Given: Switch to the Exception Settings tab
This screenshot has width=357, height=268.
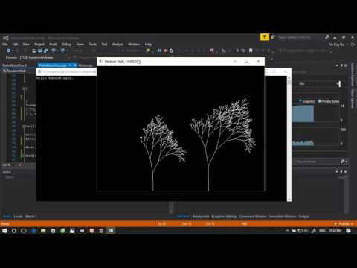Looking at the screenshot, I should [x=224, y=217].
